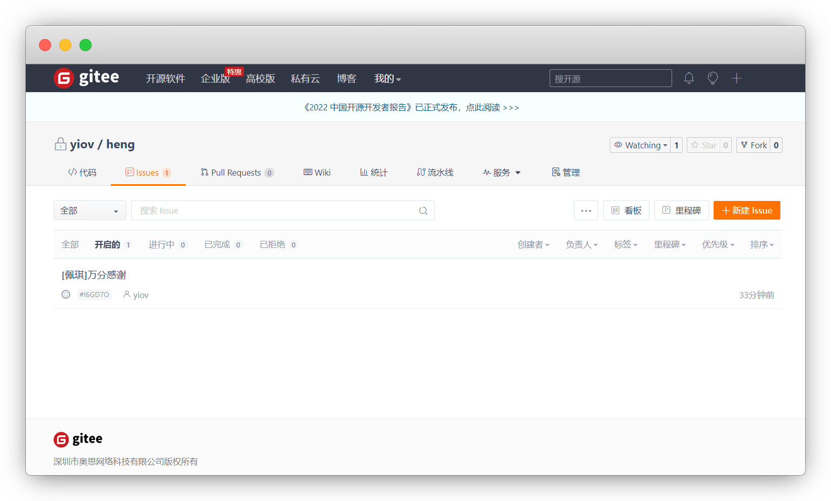Toggle the Watching repository button
Viewport: 831px width, 501px height.
640,145
